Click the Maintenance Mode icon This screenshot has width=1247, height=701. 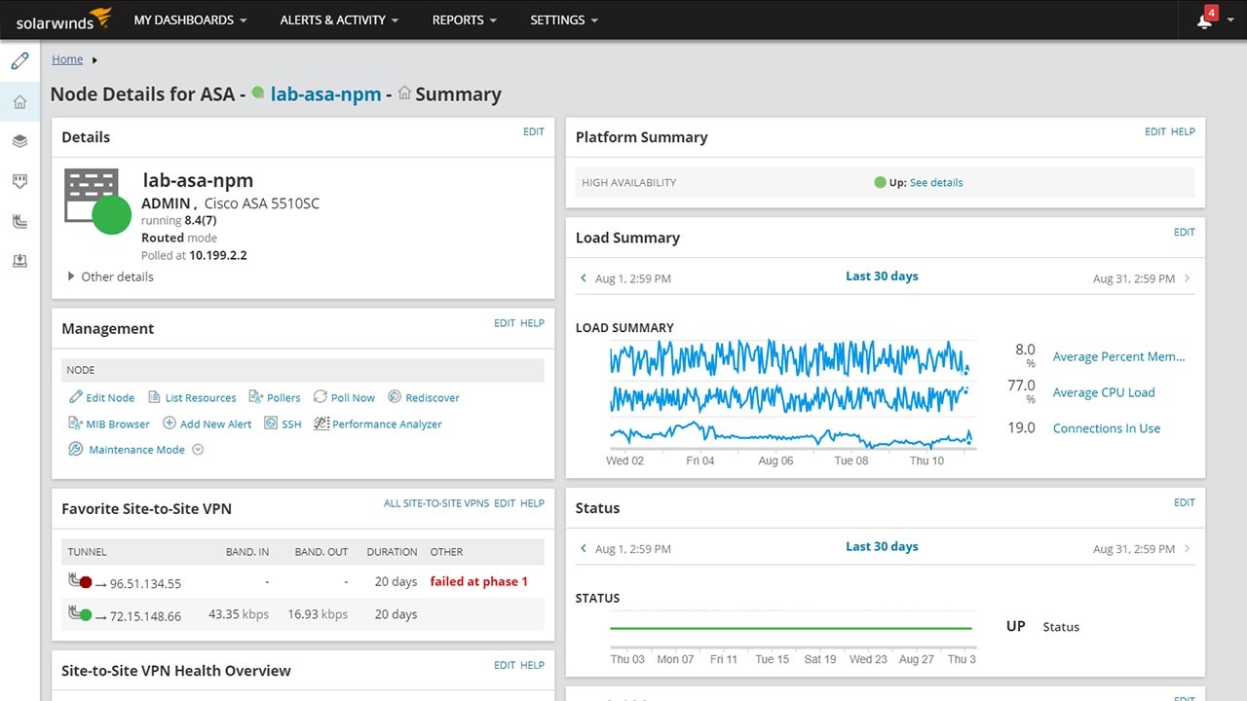(76, 449)
